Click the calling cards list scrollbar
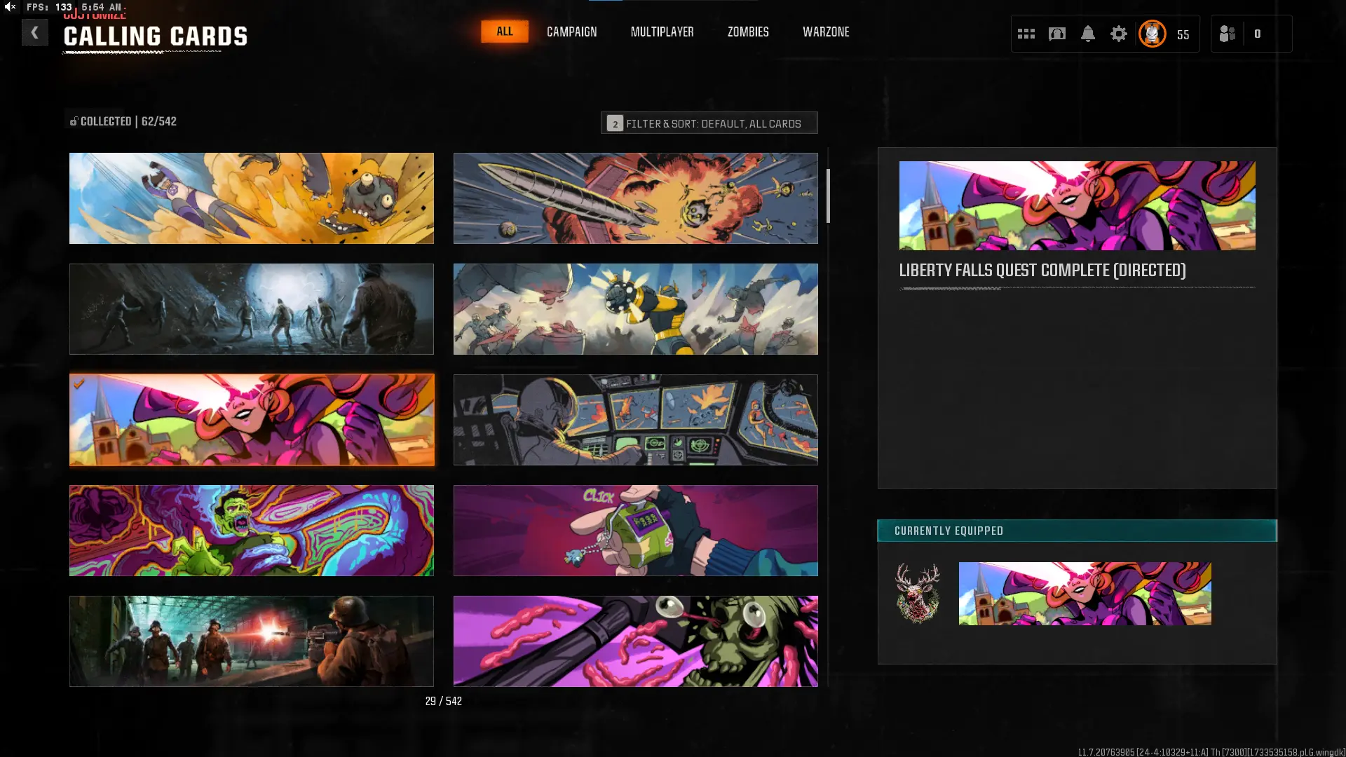Screen dimensions: 1346x757 click(x=828, y=196)
